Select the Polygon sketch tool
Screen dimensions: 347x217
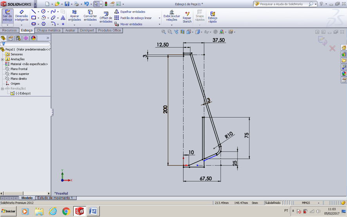pyautogui.click(x=43, y=24)
